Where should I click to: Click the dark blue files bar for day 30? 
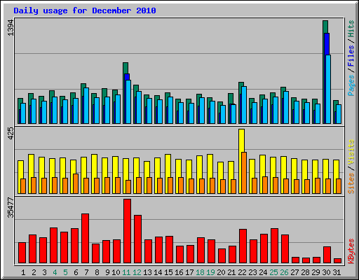coord(327,44)
